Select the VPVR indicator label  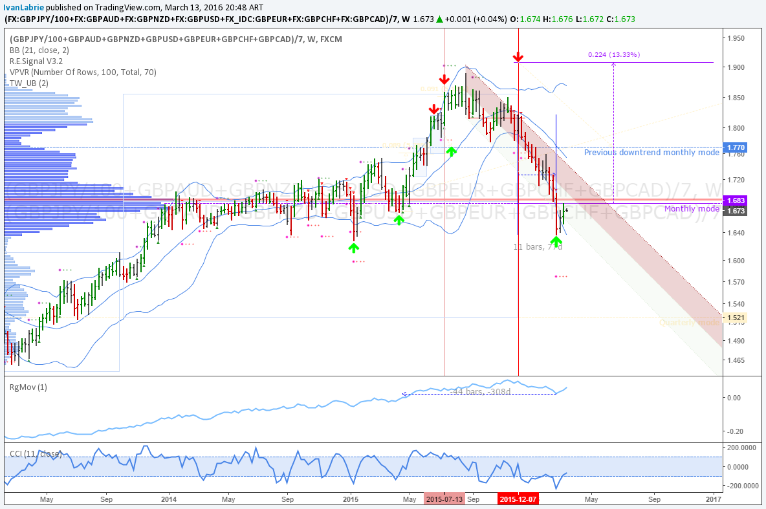(x=83, y=72)
